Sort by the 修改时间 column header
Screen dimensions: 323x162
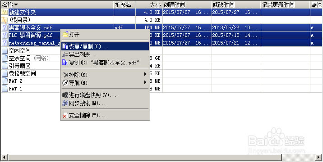click(236, 4)
